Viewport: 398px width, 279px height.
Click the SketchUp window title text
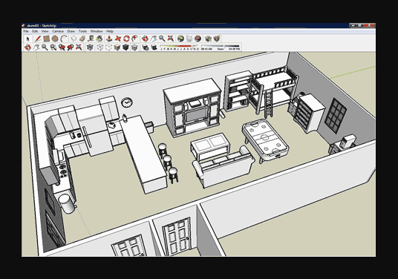click(x=42, y=26)
